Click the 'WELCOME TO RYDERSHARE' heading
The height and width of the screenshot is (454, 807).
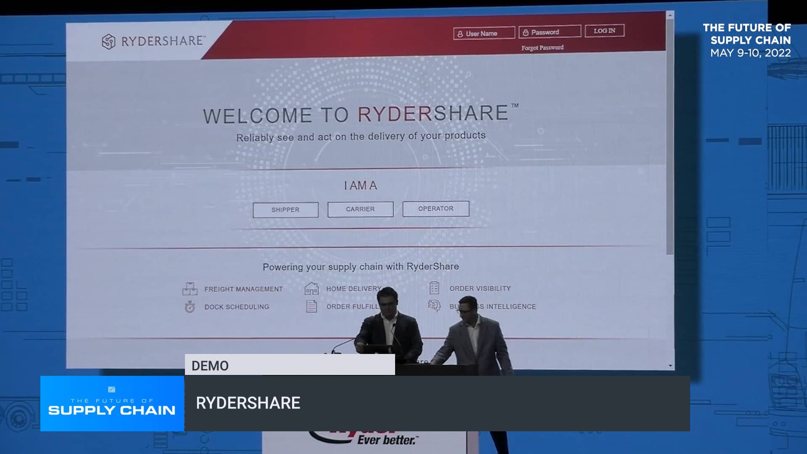pyautogui.click(x=361, y=114)
